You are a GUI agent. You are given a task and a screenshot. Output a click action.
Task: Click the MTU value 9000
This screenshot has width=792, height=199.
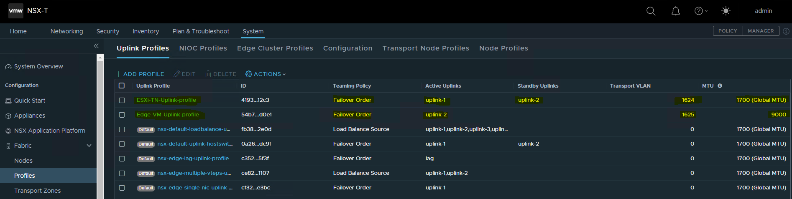click(x=779, y=115)
